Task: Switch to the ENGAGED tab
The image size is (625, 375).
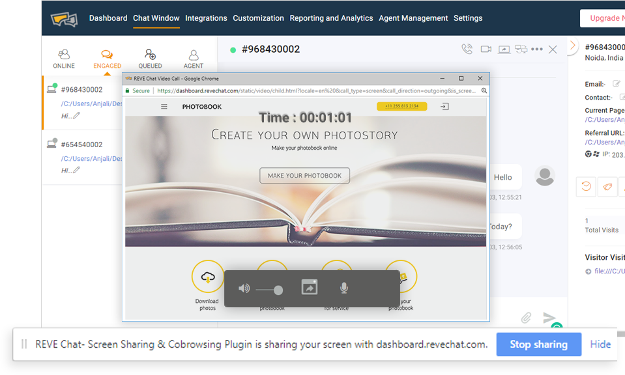Action: (x=108, y=59)
